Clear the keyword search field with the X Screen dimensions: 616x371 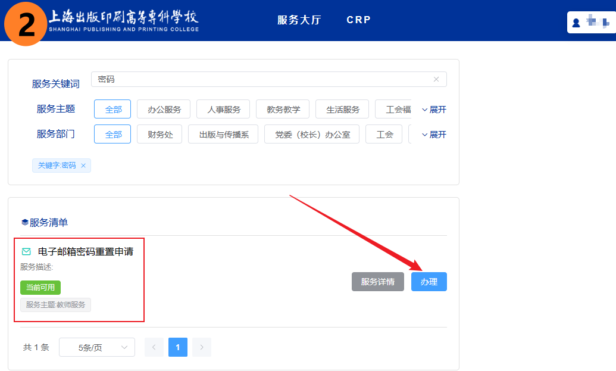[x=436, y=79]
